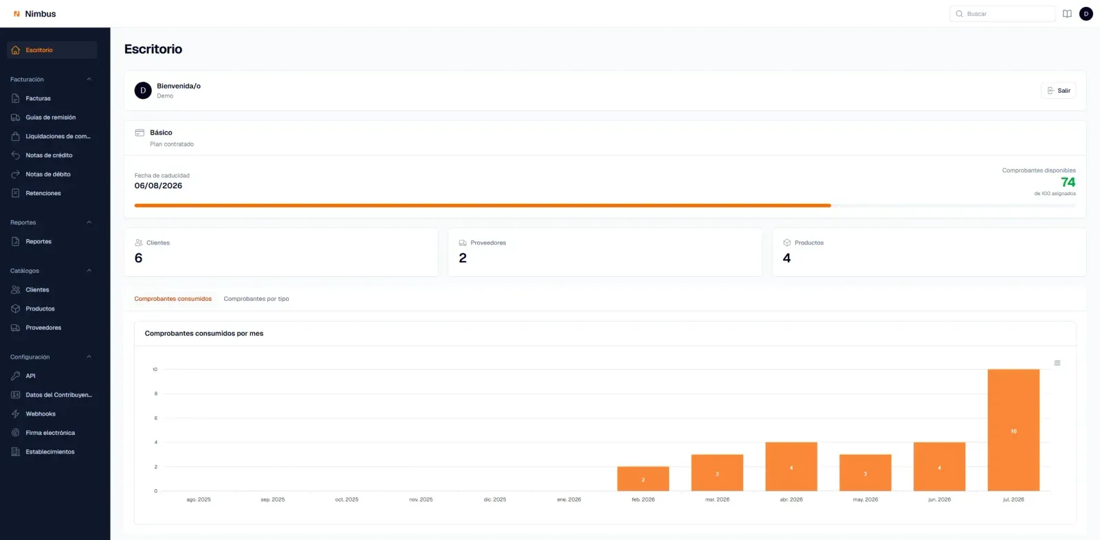This screenshot has height=540, width=1100.
Task: Go to Escritorio in sidebar
Action: (x=52, y=50)
